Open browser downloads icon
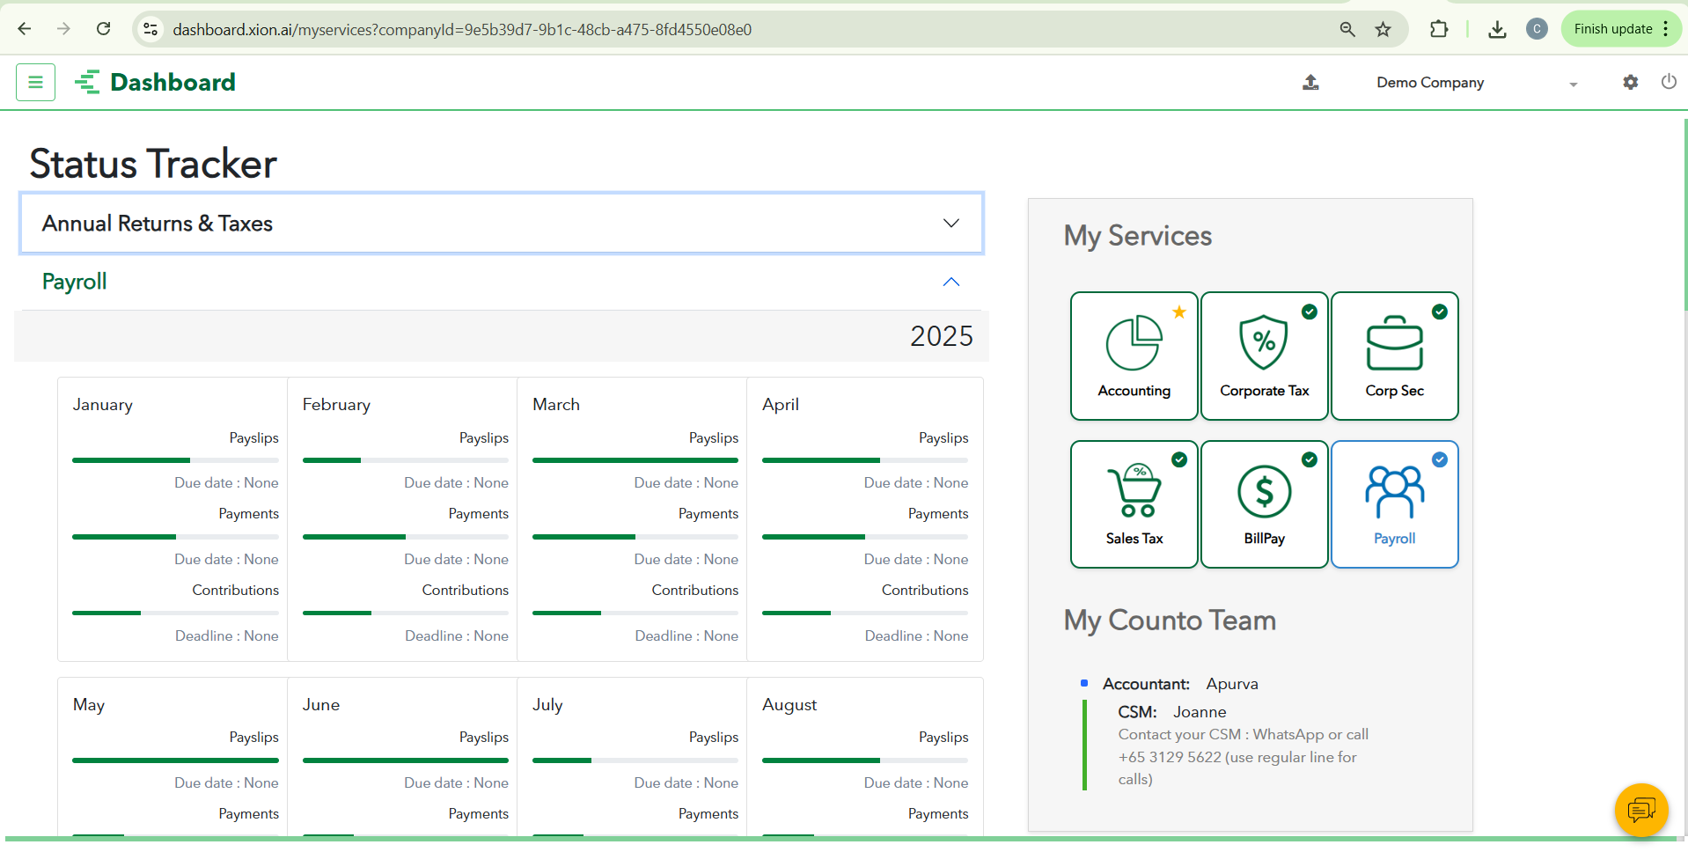The height and width of the screenshot is (852, 1688). tap(1497, 29)
